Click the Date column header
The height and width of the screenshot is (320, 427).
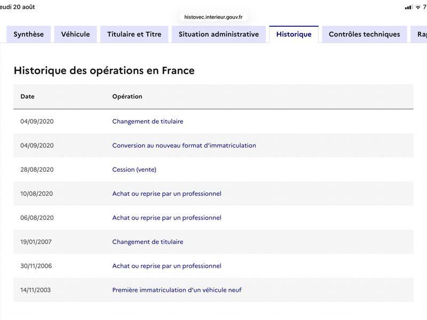(x=28, y=97)
